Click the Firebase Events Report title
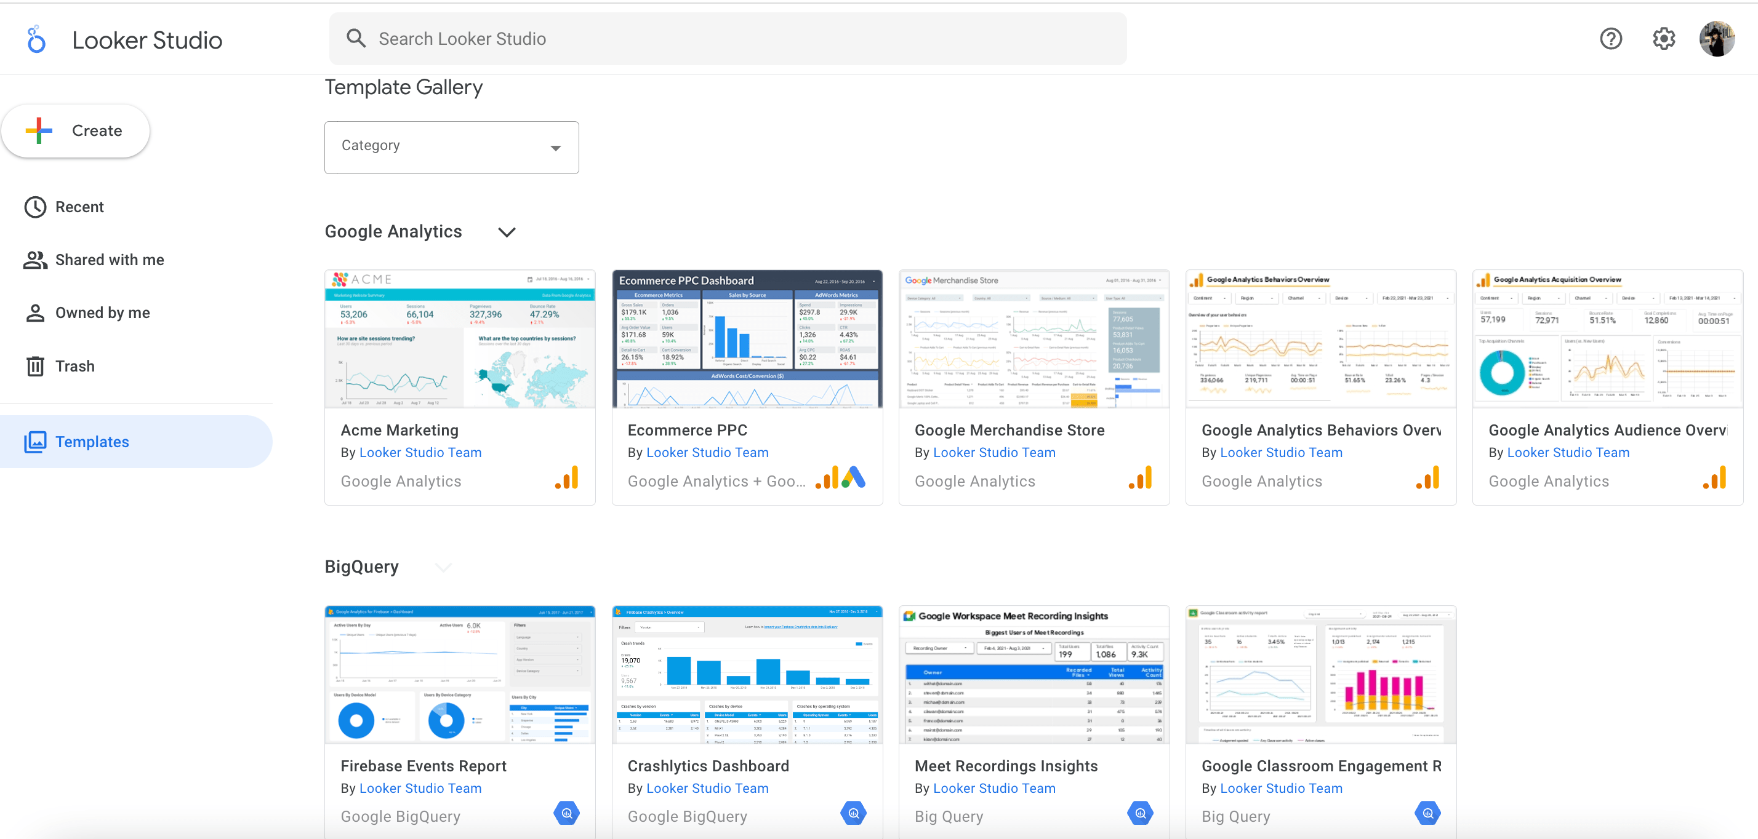The height and width of the screenshot is (839, 1758). point(423,765)
